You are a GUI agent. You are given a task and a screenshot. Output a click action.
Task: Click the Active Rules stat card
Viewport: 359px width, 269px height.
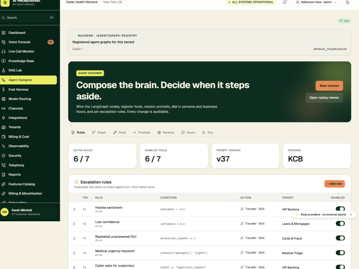103,156
